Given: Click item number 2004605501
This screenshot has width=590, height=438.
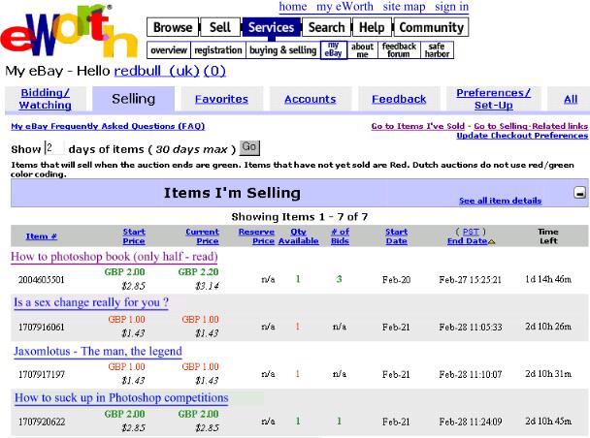Looking at the screenshot, I should (x=42, y=280).
